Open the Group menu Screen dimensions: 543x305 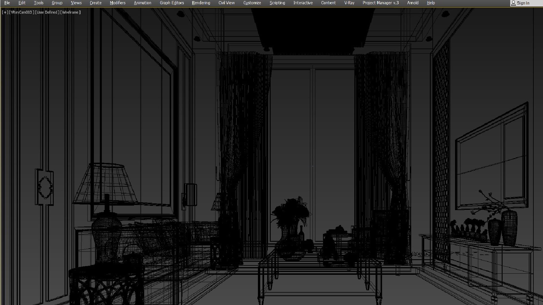click(57, 3)
